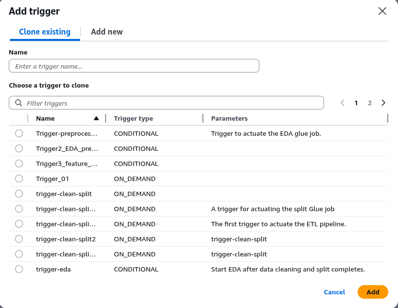The height and width of the screenshot is (308, 398).
Task: Click the Trigger type column header
Action: (133, 118)
